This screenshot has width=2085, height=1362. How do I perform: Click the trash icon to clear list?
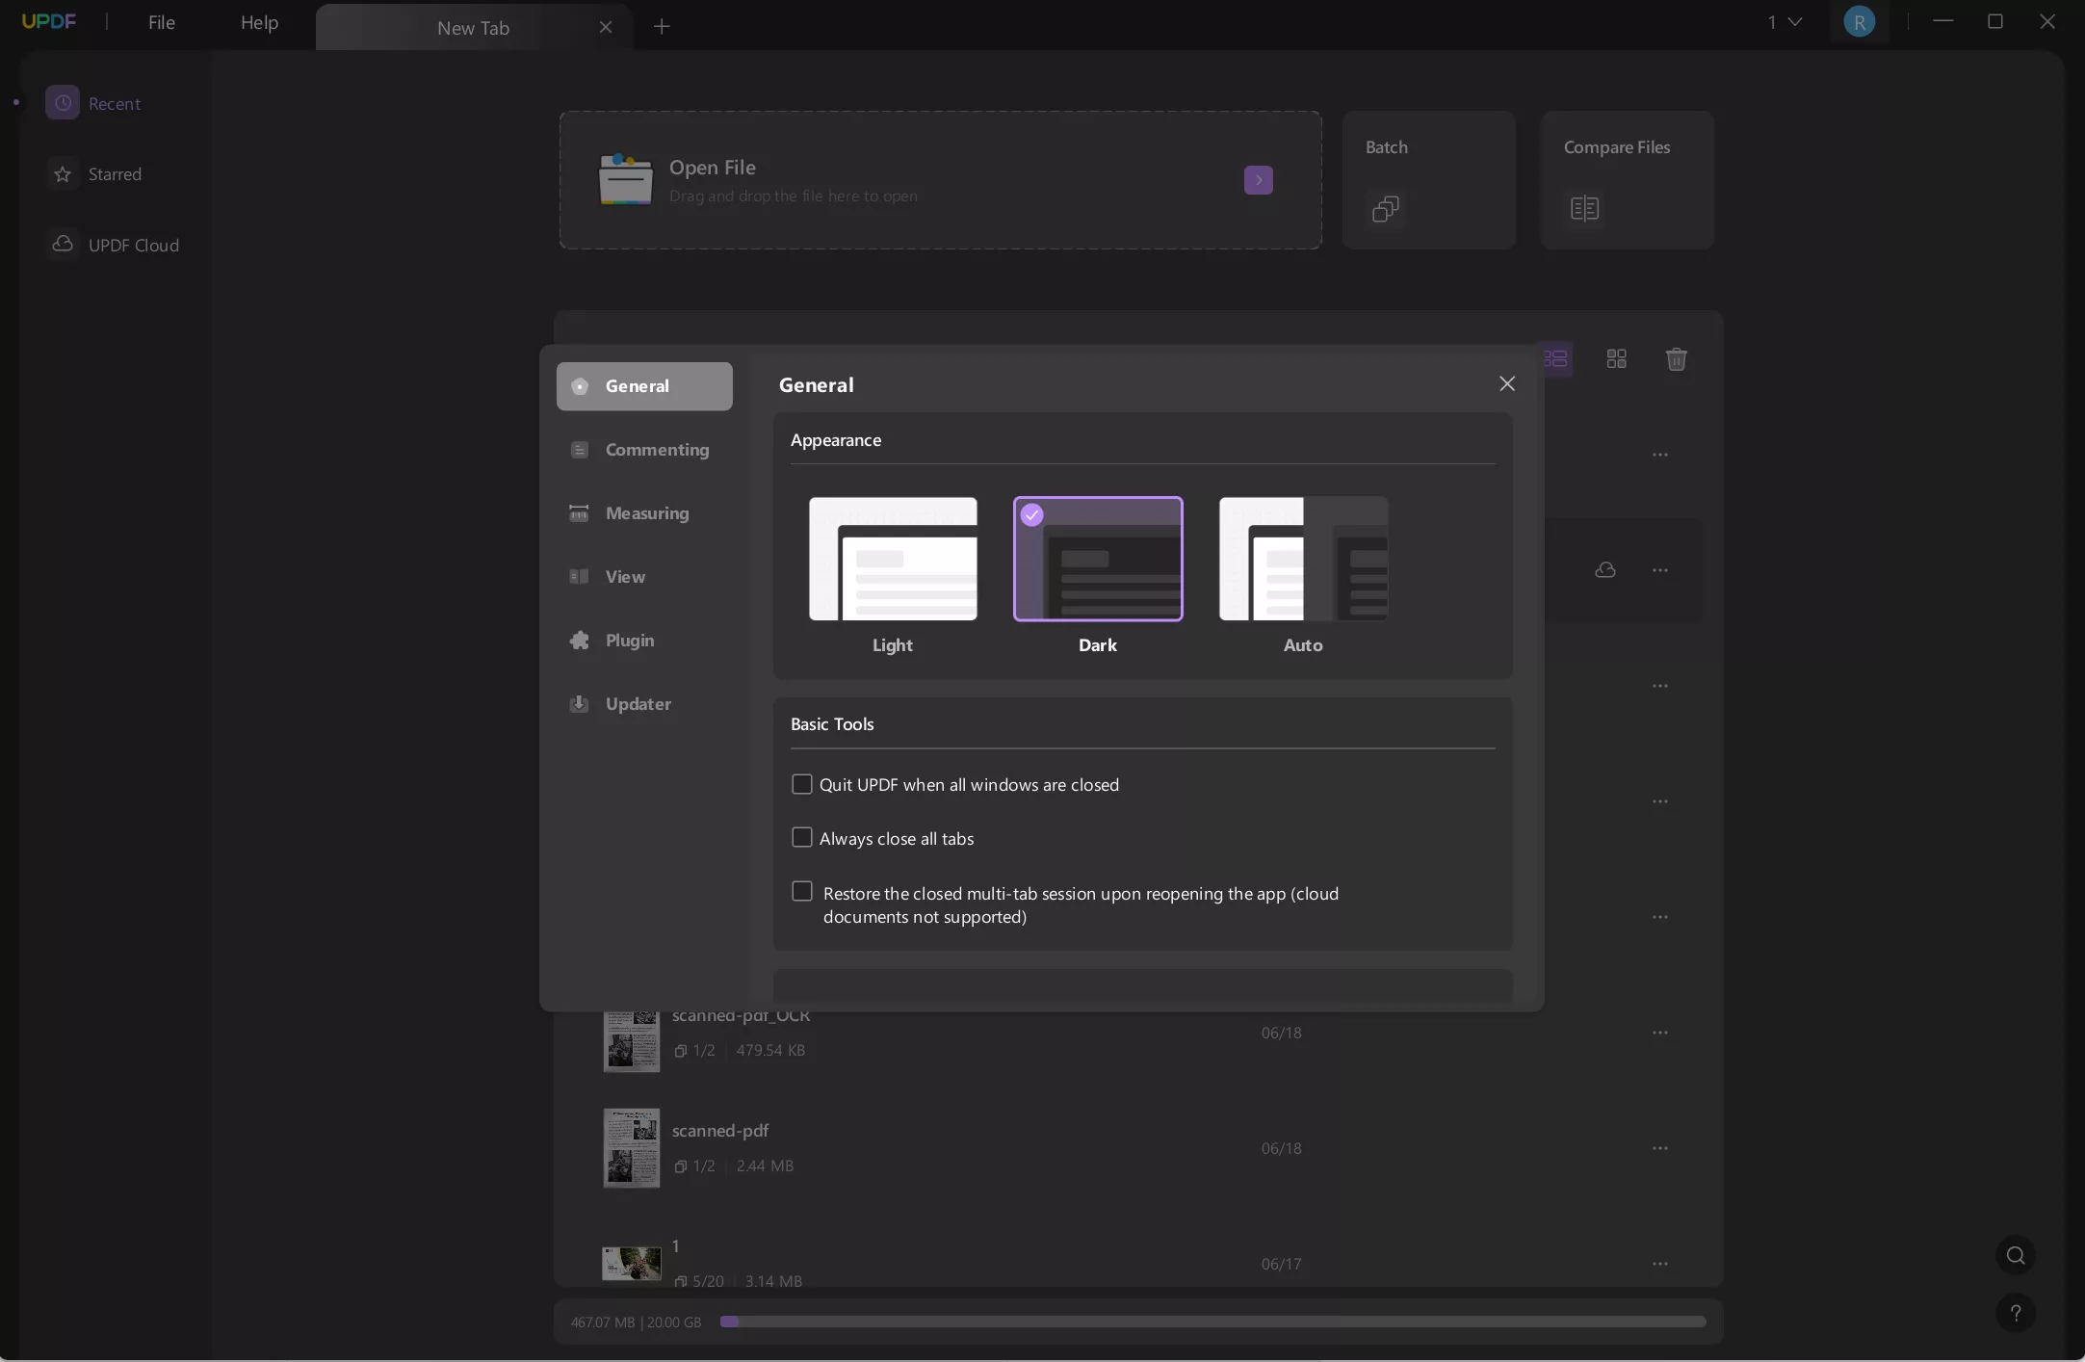point(1676,359)
